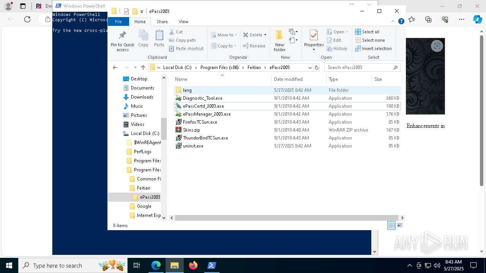The width and height of the screenshot is (486, 273).
Task: Click Copy path in Clipboard group
Action: coord(182,40)
